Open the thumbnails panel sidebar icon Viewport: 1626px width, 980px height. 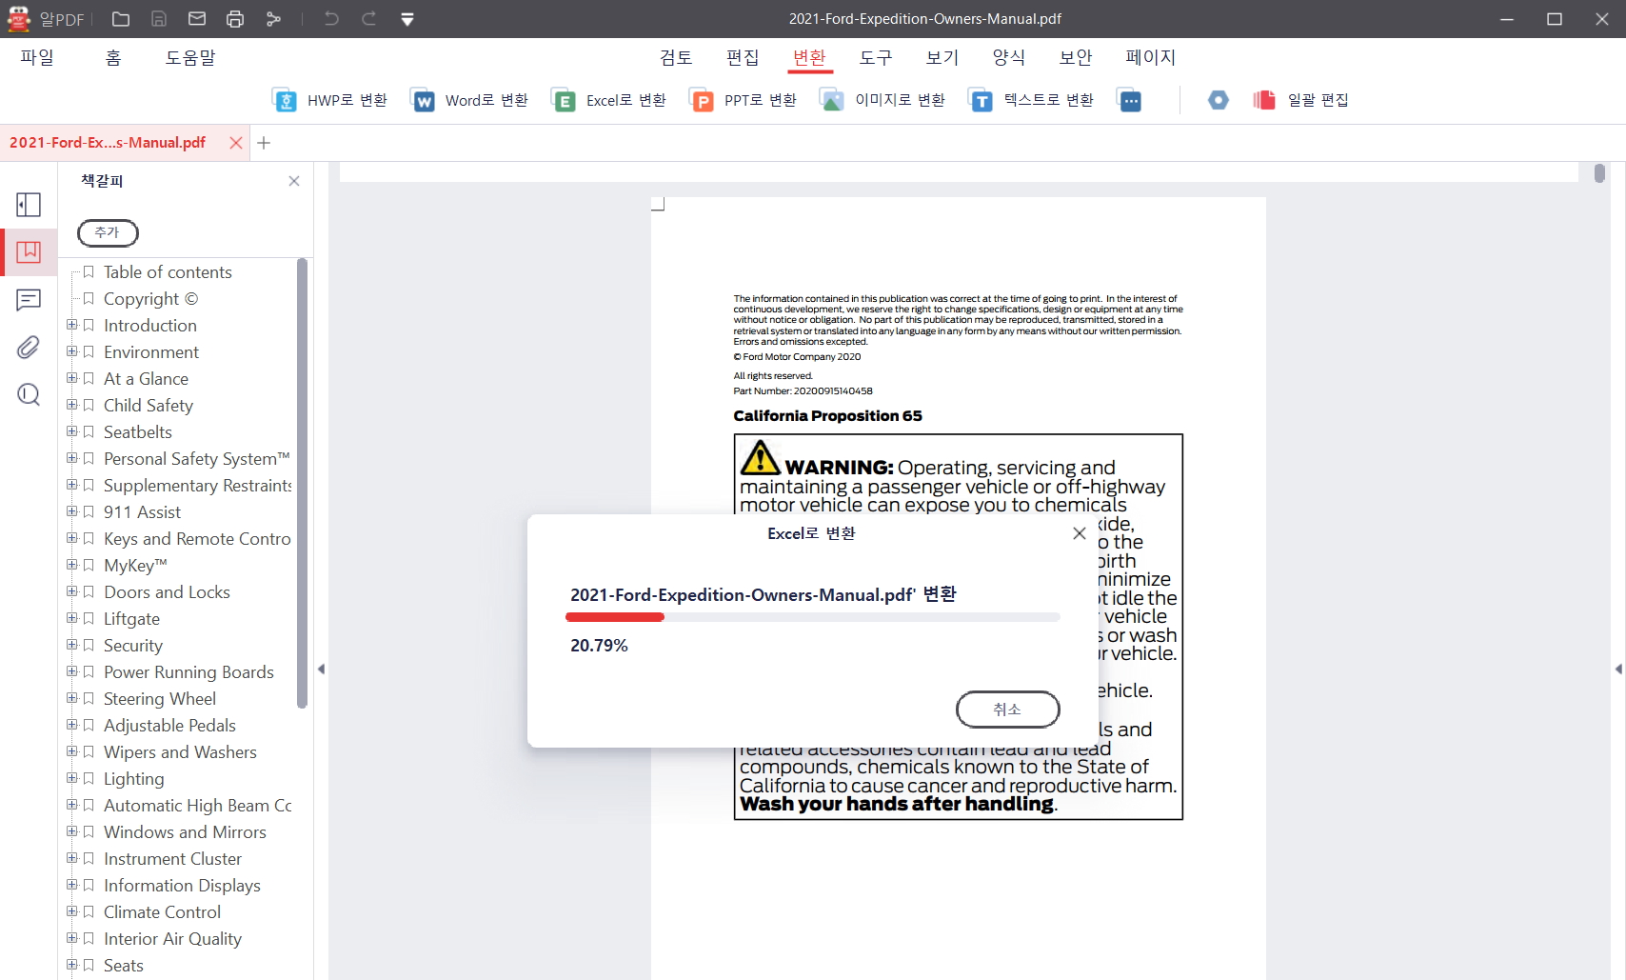click(x=29, y=205)
